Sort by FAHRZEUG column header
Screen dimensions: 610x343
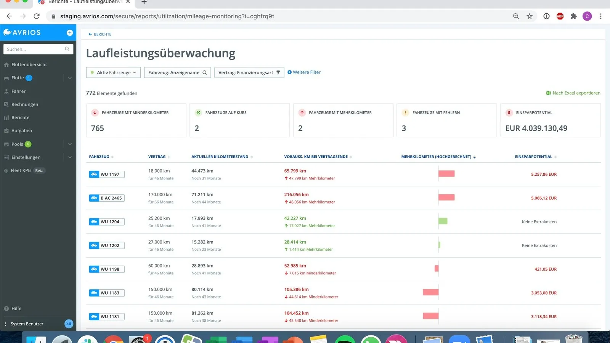click(x=101, y=157)
